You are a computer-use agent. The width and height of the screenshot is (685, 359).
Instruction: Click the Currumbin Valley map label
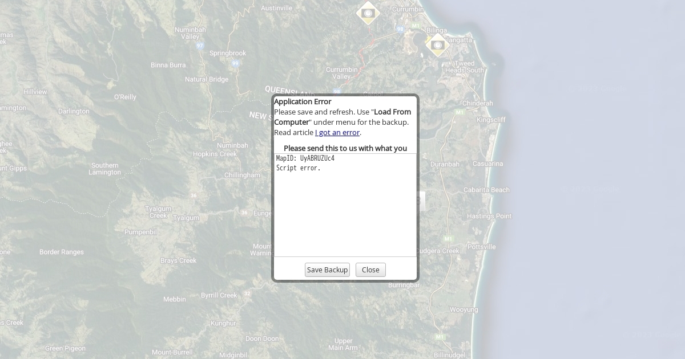pyautogui.click(x=341, y=73)
